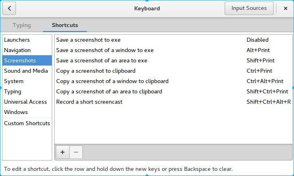Add a new shortcut with plus button
The height and width of the screenshot is (176, 294).
(63, 152)
